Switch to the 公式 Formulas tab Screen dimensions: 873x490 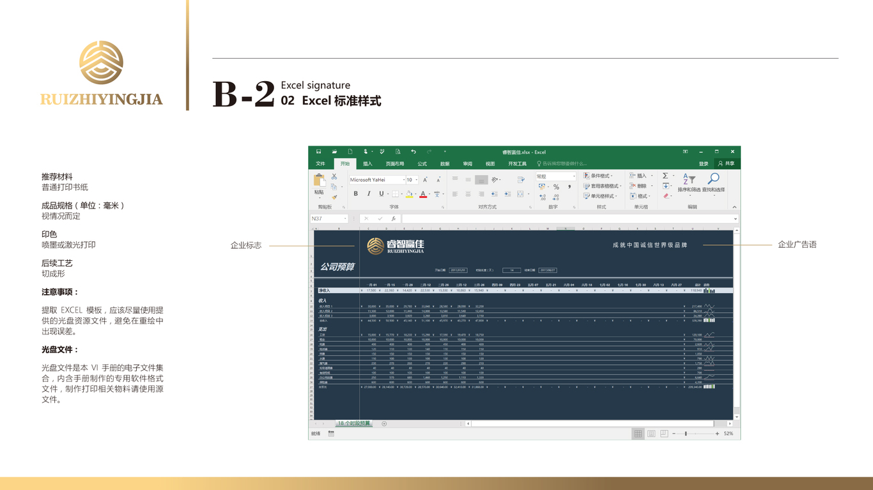[422, 164]
